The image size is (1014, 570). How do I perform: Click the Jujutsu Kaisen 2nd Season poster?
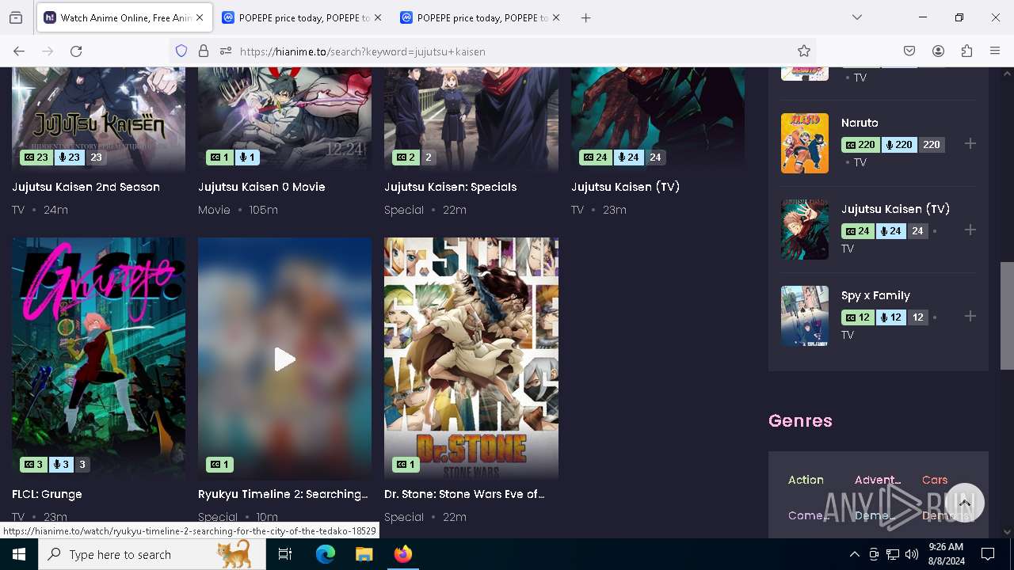coord(98,119)
